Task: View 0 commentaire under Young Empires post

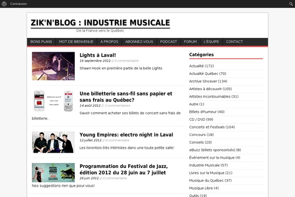Action: [118, 140]
